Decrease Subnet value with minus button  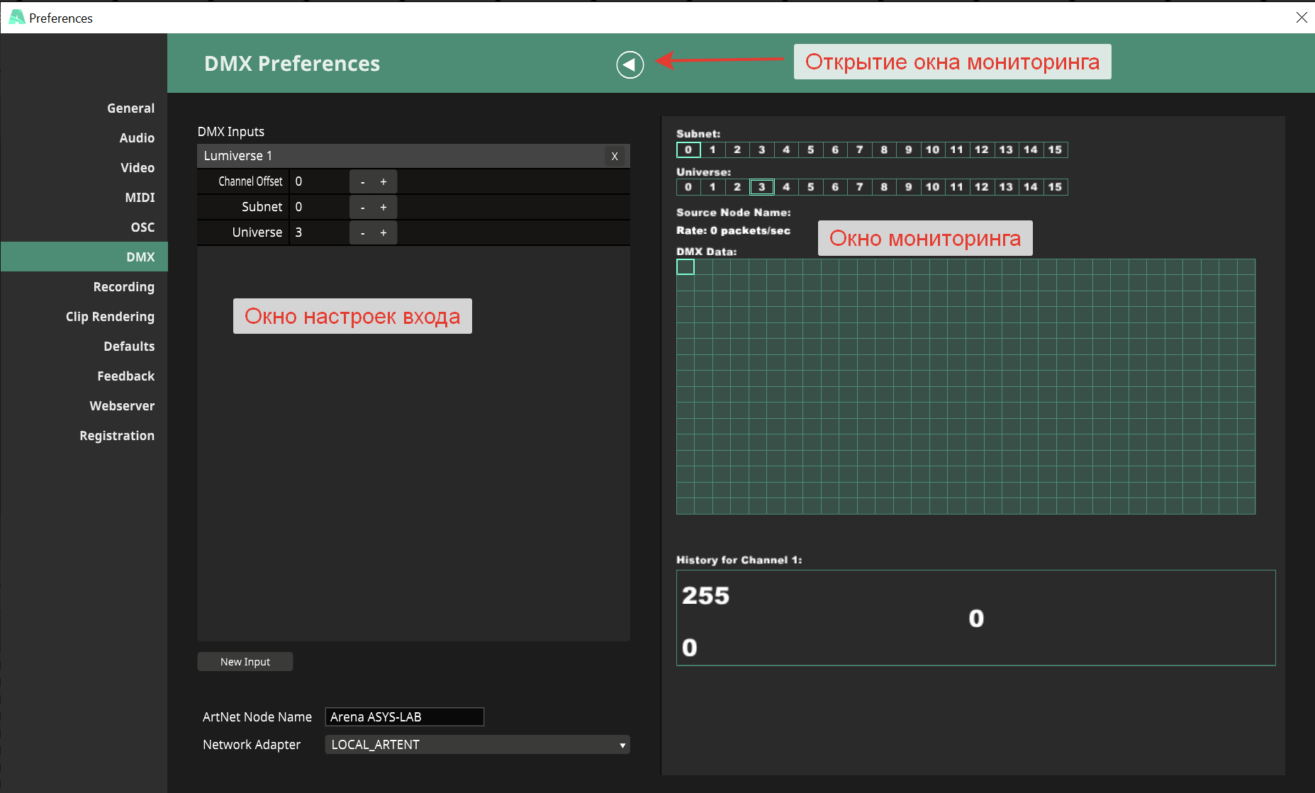[362, 208]
